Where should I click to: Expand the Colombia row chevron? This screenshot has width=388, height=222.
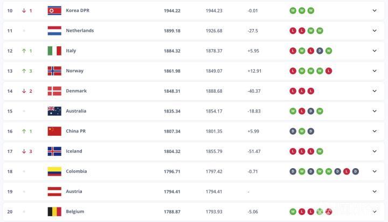pos(375,171)
